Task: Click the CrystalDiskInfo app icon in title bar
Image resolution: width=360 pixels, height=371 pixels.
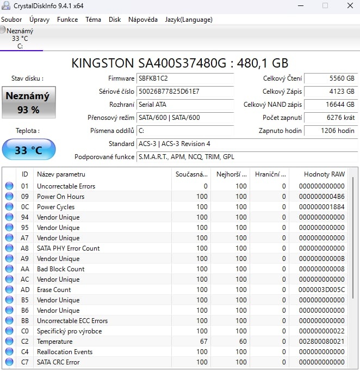Action: point(5,5)
